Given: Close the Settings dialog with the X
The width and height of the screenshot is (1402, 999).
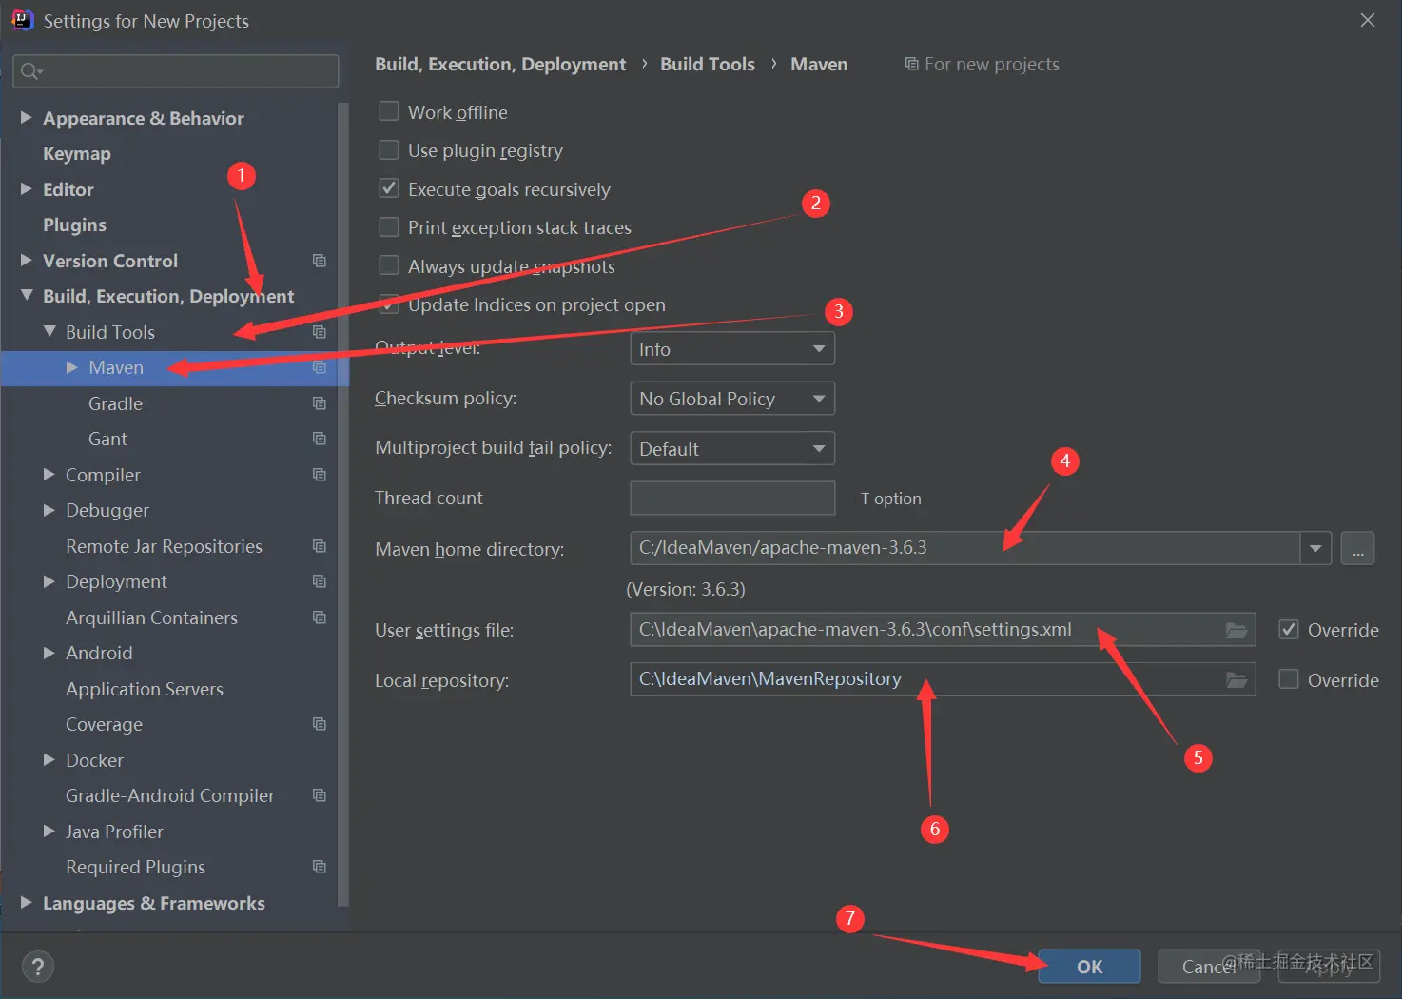Looking at the screenshot, I should pyautogui.click(x=1368, y=20).
